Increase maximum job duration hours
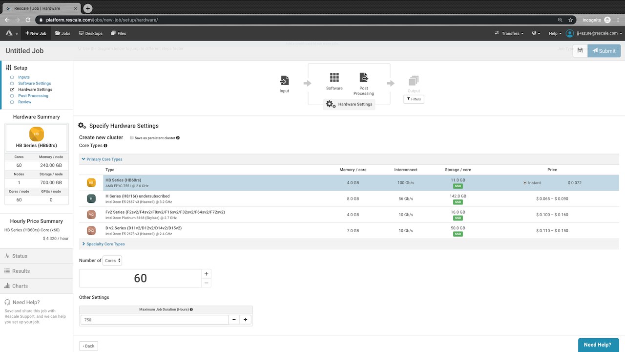Viewport: 625px width, 352px height. 245,320
